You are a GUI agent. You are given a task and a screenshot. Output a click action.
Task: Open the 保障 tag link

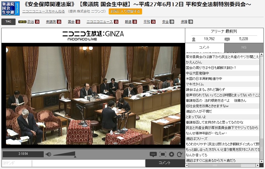click(184, 22)
